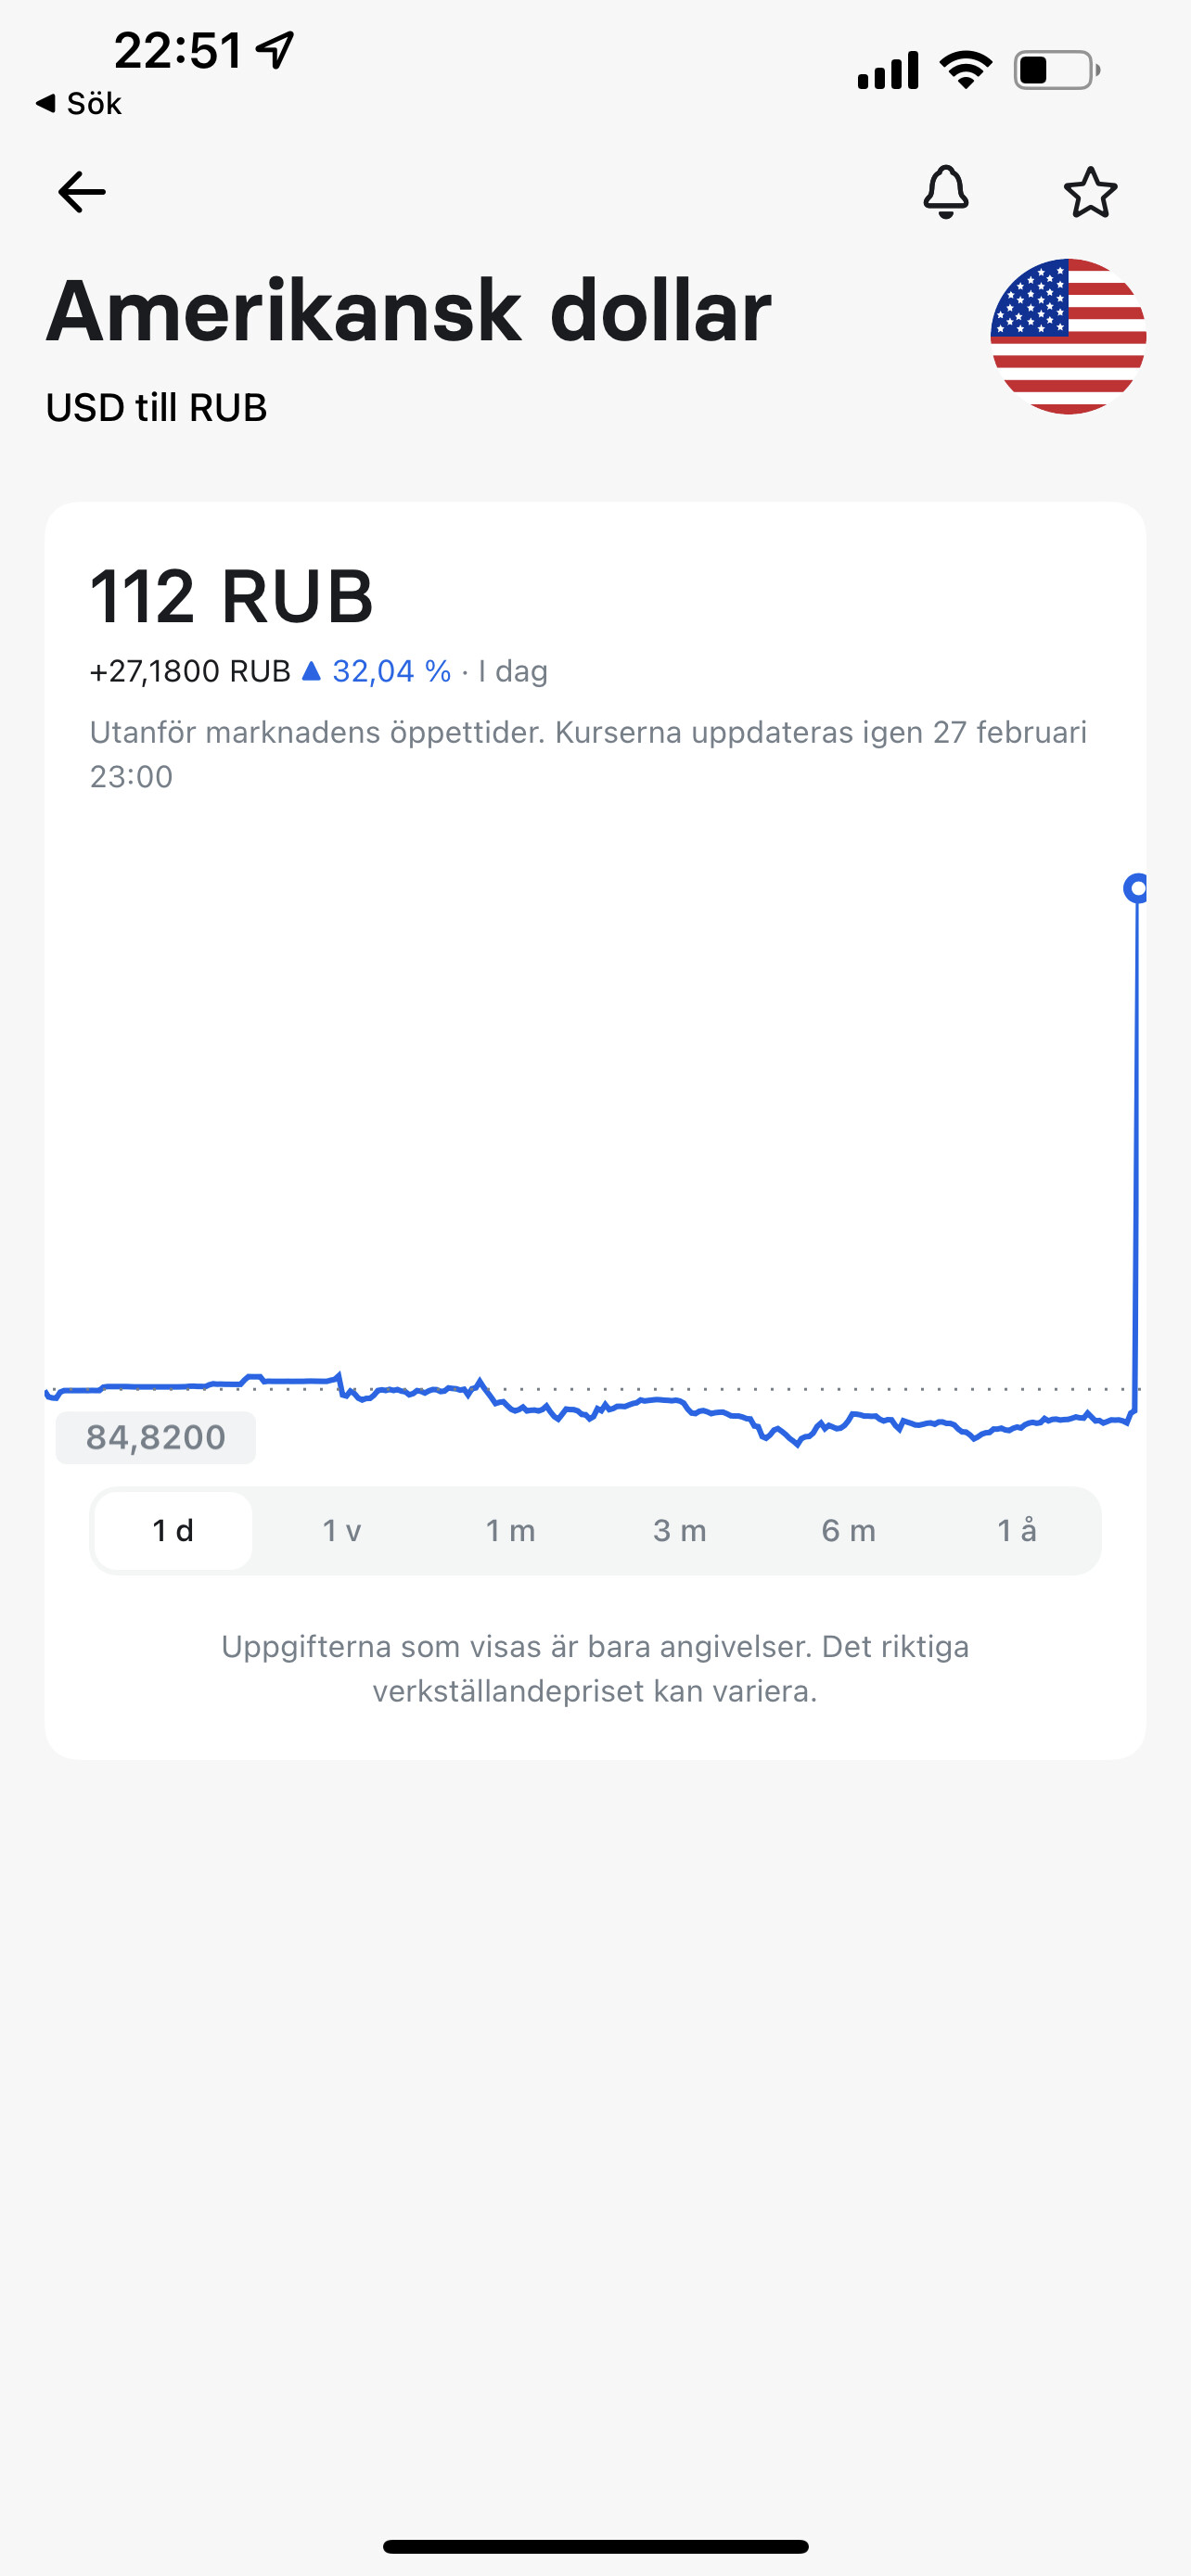Screen dimensions: 1191x2576
Task: Tap the USD till RUB subtitle
Action: point(156,408)
